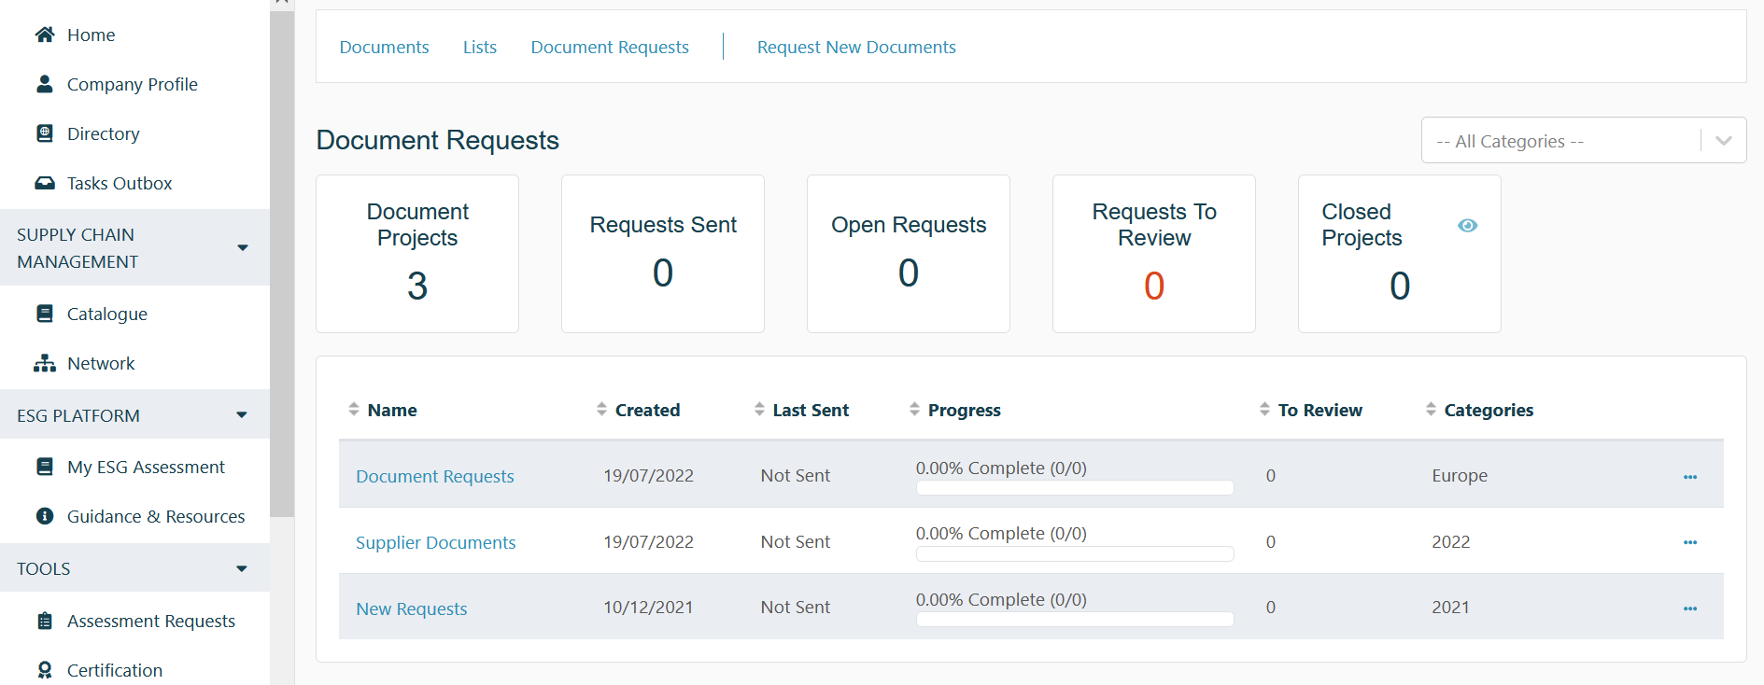
Task: Click the Home house icon
Action: click(x=44, y=35)
